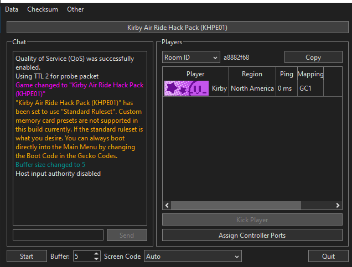Click the North America region cell
This screenshot has height=267, width=352.
pyautogui.click(x=252, y=88)
